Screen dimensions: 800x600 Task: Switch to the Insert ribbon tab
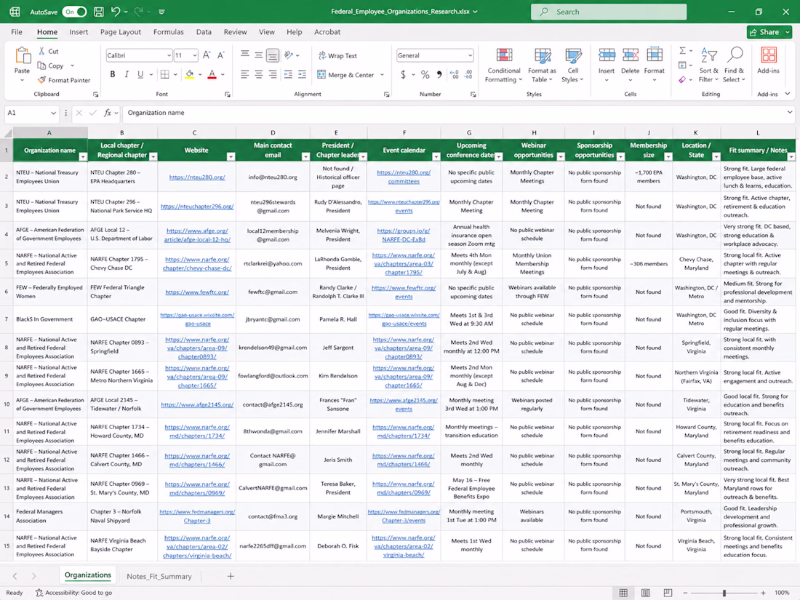coord(79,31)
